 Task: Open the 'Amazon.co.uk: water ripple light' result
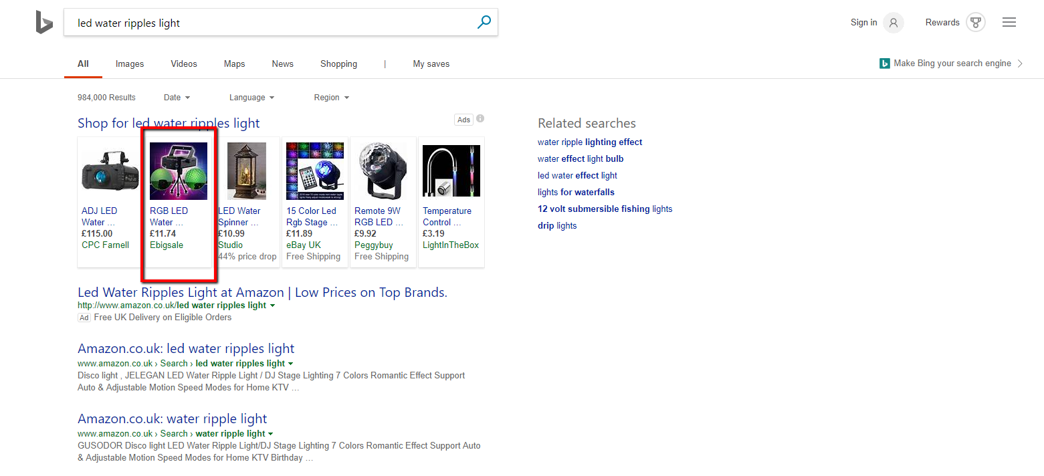[172, 419]
